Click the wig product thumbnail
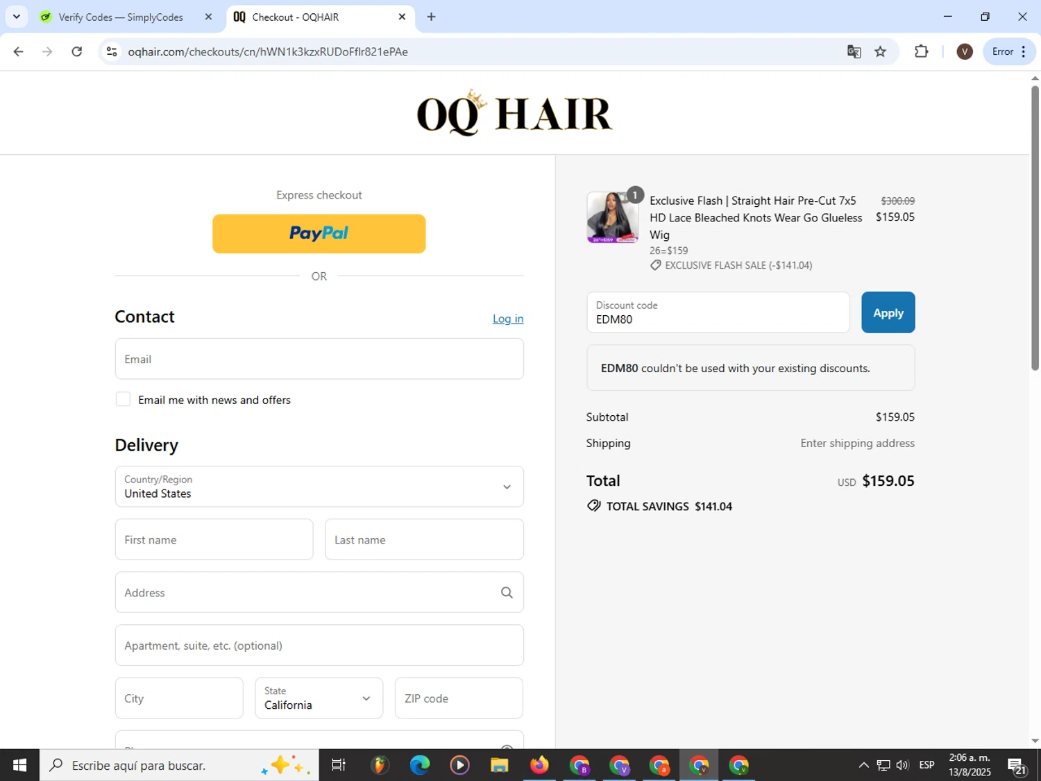 [x=612, y=217]
